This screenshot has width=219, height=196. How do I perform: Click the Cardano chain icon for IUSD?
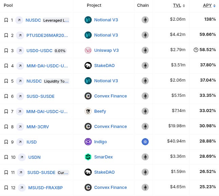[x=145, y=142]
